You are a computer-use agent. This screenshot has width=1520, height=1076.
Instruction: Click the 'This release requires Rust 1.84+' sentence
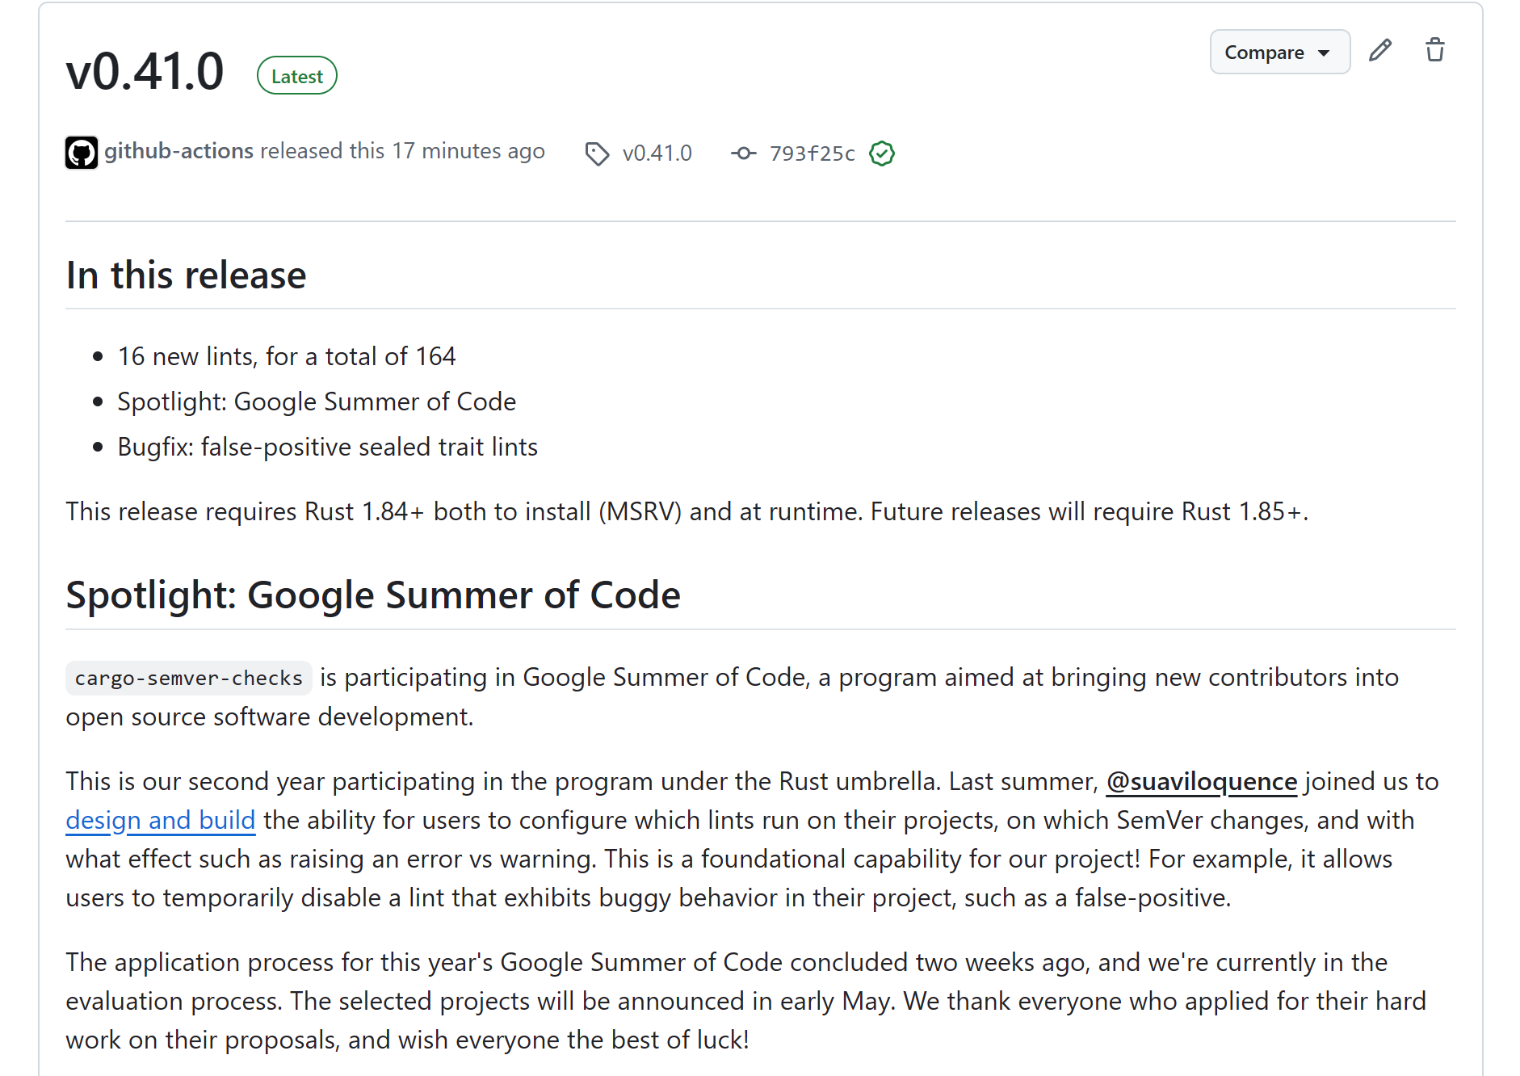point(687,511)
